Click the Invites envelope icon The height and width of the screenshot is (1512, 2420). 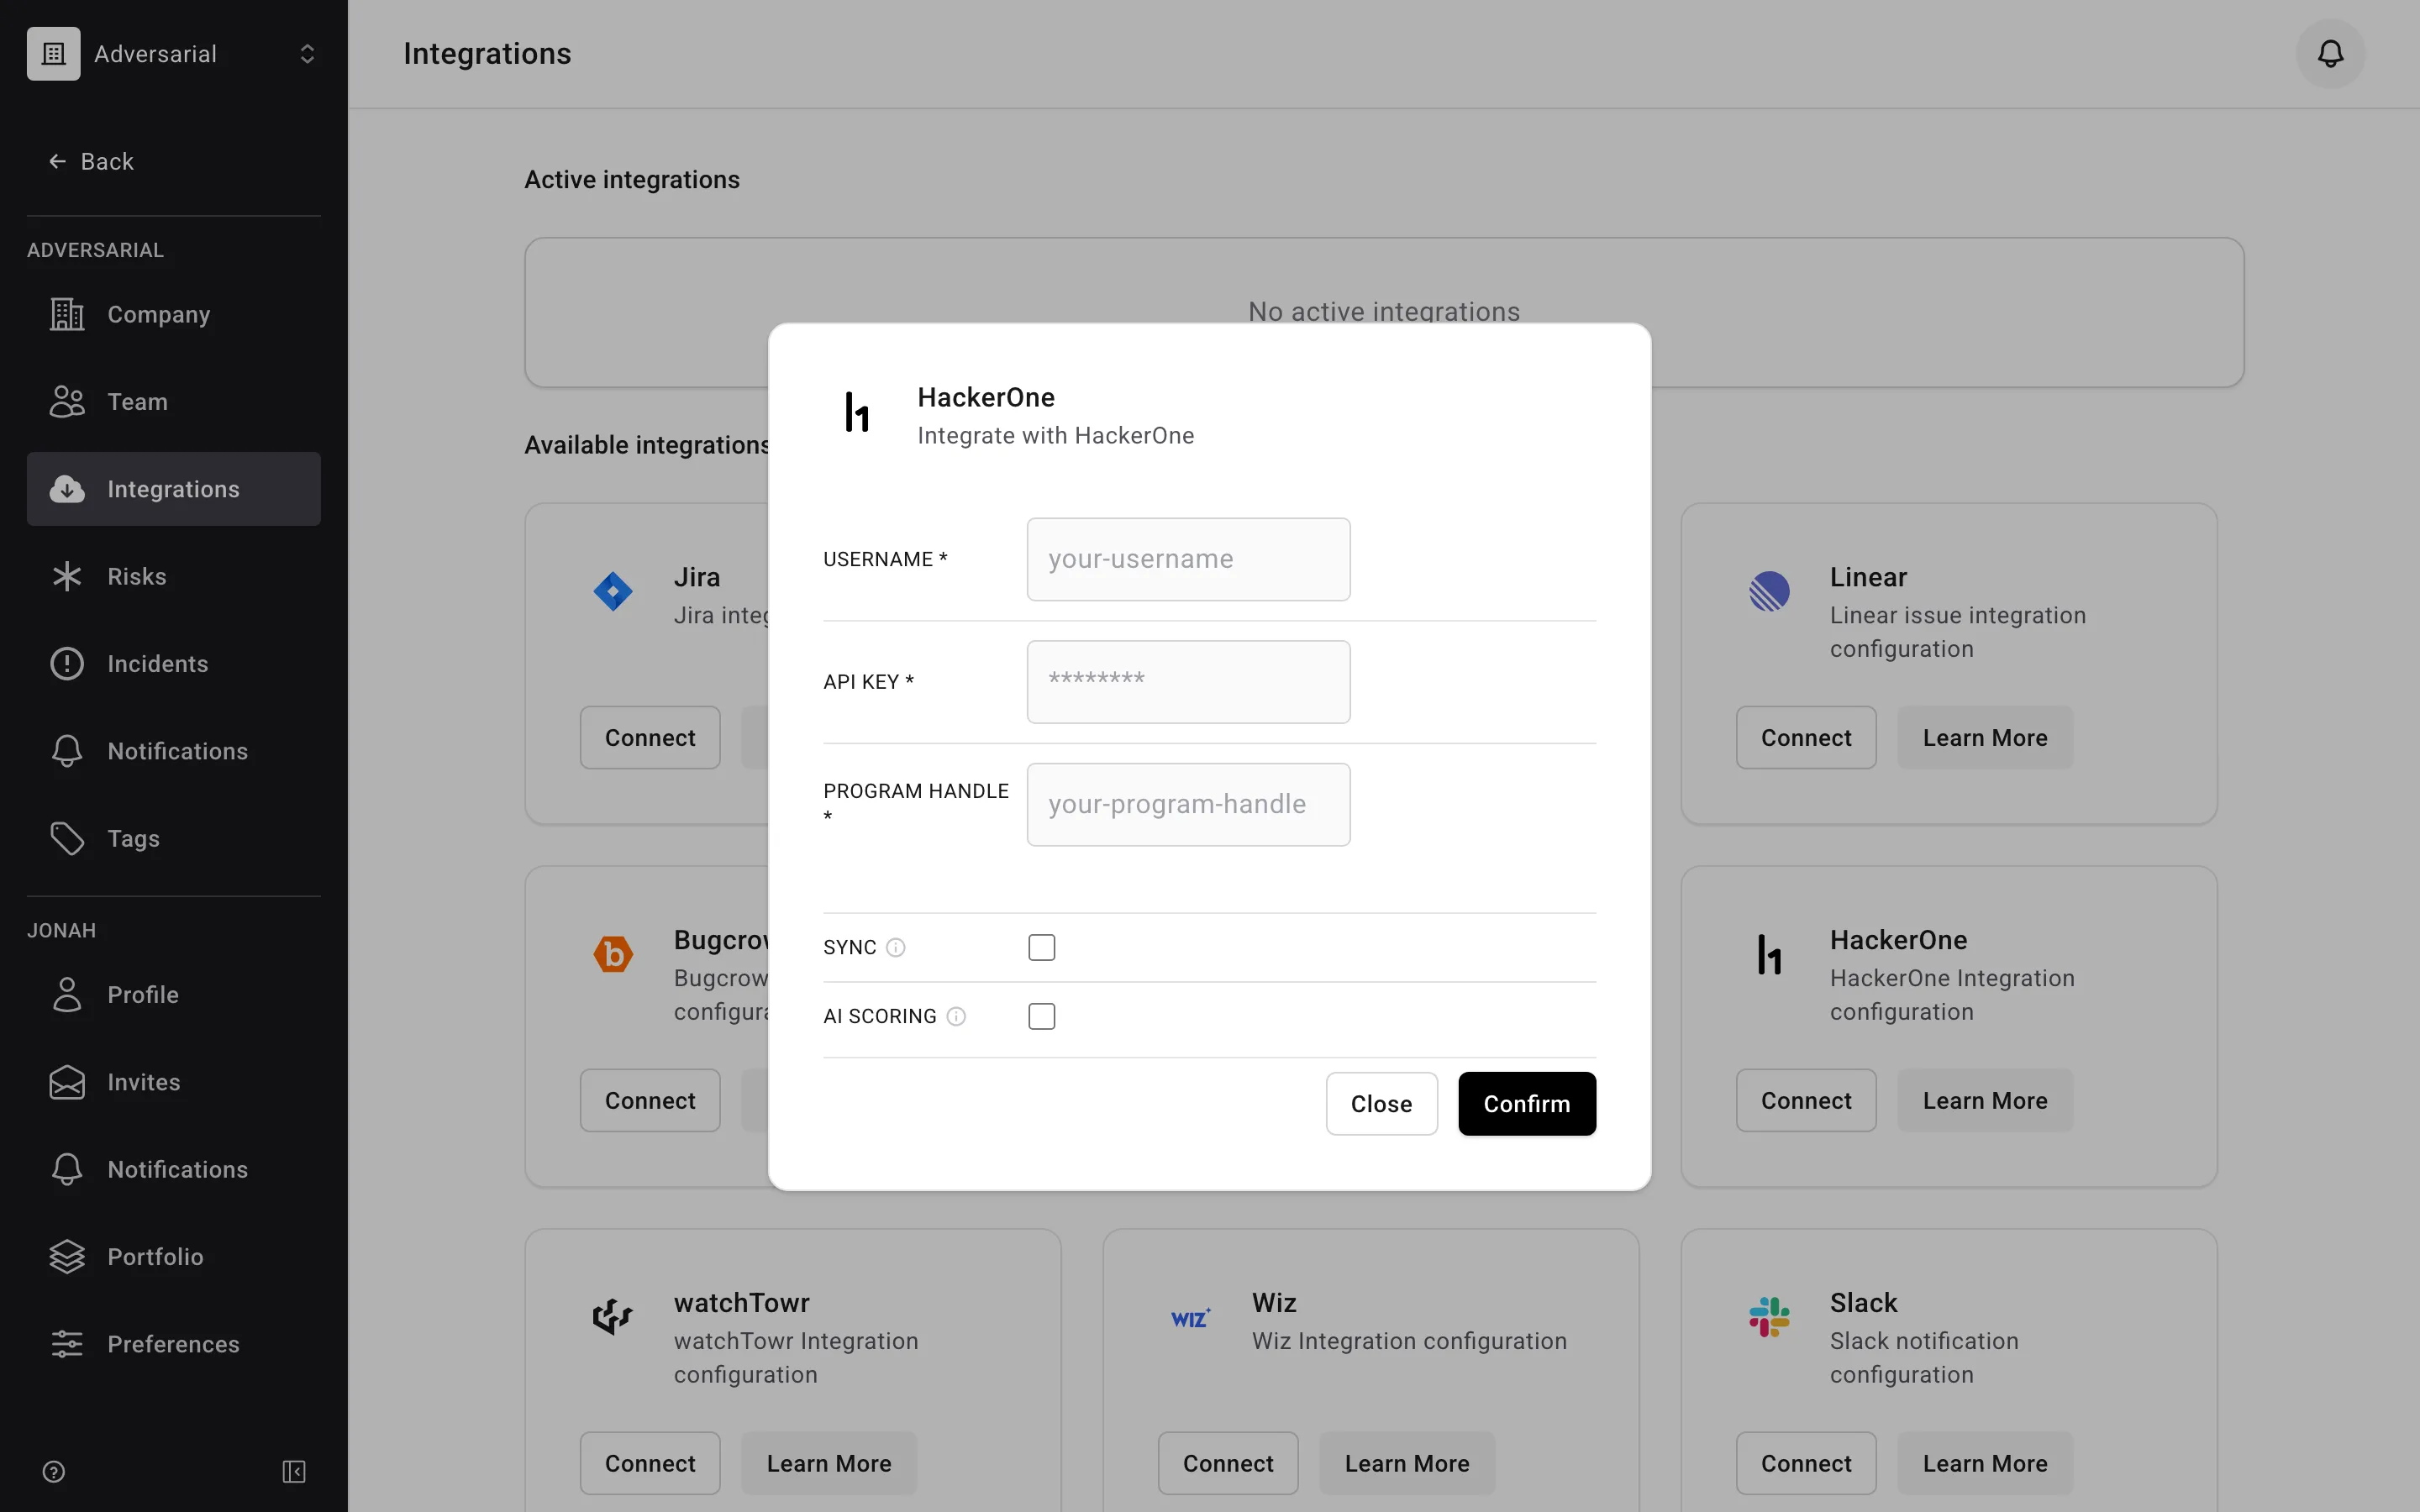pyautogui.click(x=67, y=1082)
